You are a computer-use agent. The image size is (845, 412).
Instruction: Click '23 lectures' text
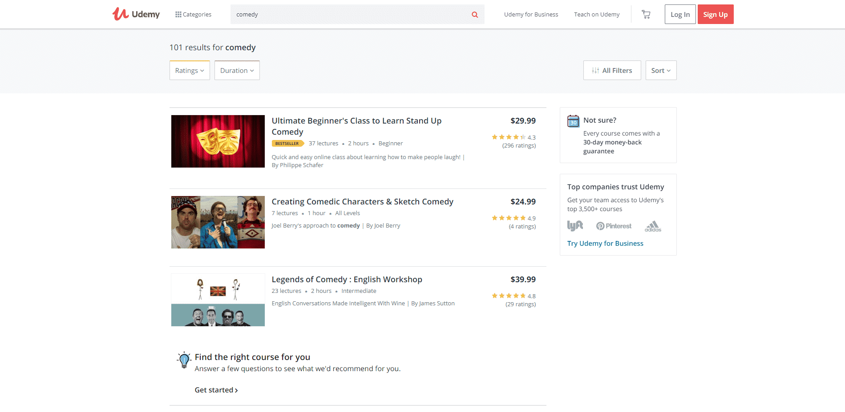(x=287, y=291)
